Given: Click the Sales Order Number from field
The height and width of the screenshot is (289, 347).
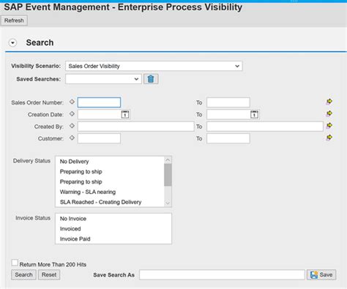Looking at the screenshot, I should (99, 102).
